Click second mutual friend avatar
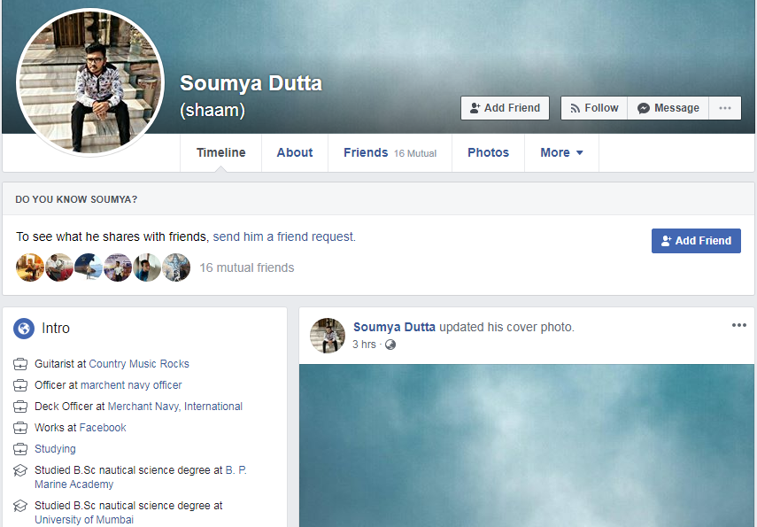757x527 pixels. [x=59, y=267]
